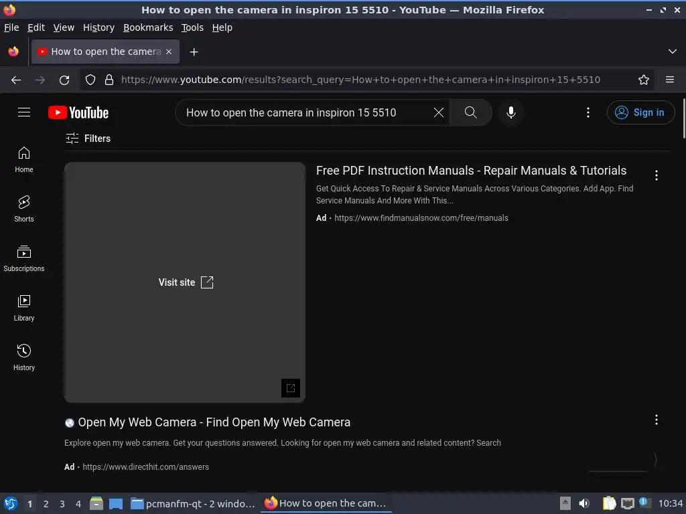Go back in Firefox
This screenshot has width=686, height=514.
pyautogui.click(x=16, y=80)
